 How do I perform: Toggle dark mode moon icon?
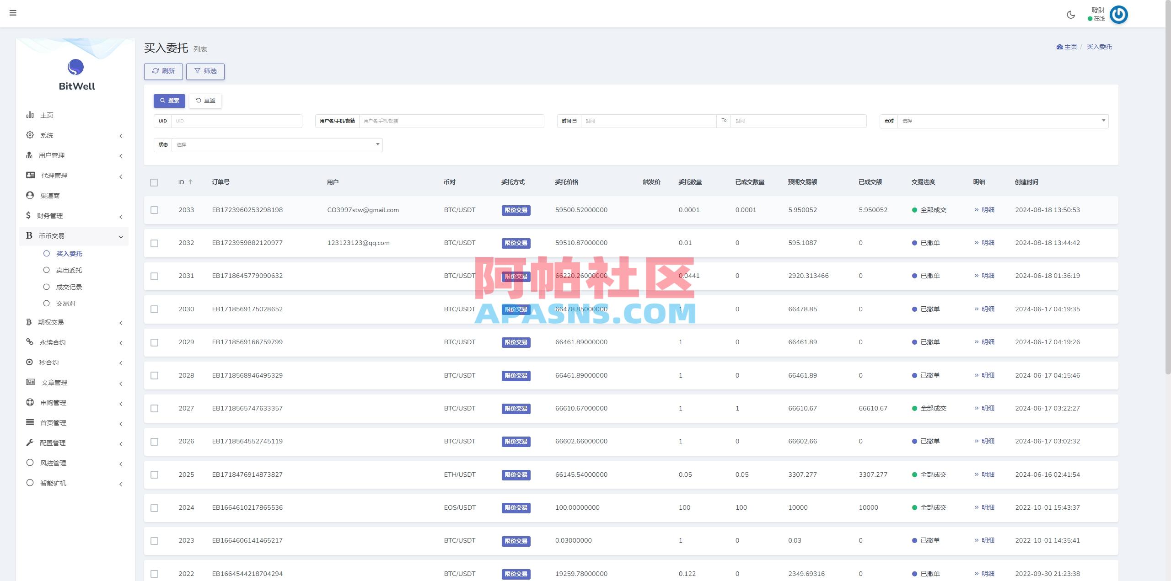[x=1071, y=15]
